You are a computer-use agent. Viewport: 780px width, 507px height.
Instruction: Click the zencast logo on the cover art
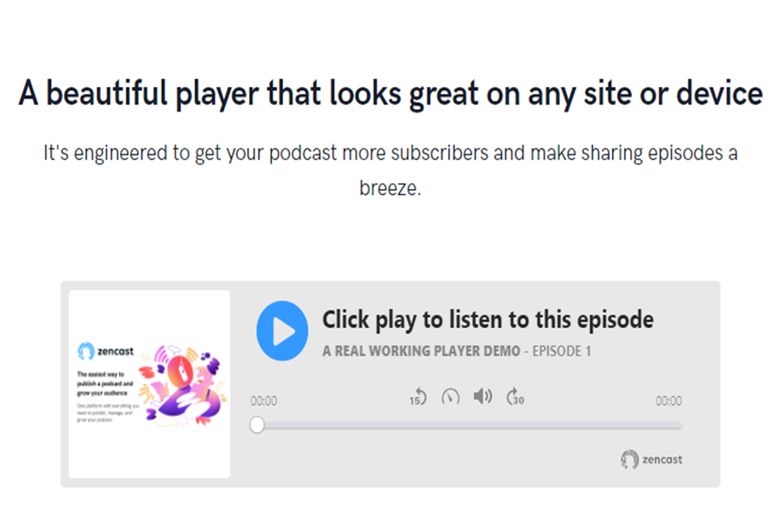106,351
